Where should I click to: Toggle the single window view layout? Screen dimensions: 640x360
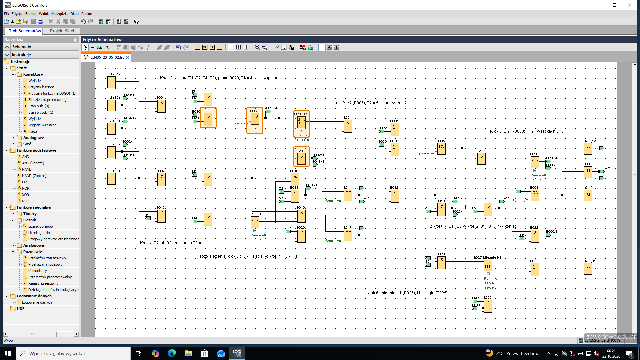point(231,47)
